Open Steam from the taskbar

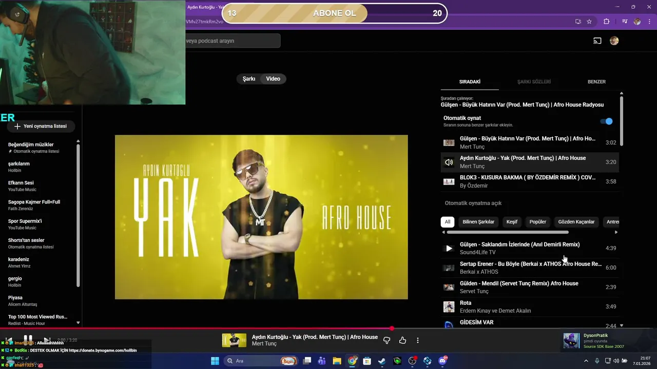(382, 361)
